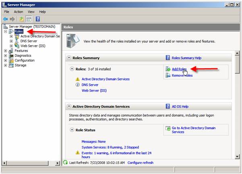
Task: Click the Features node icon
Action: pyautogui.click(x=11, y=51)
